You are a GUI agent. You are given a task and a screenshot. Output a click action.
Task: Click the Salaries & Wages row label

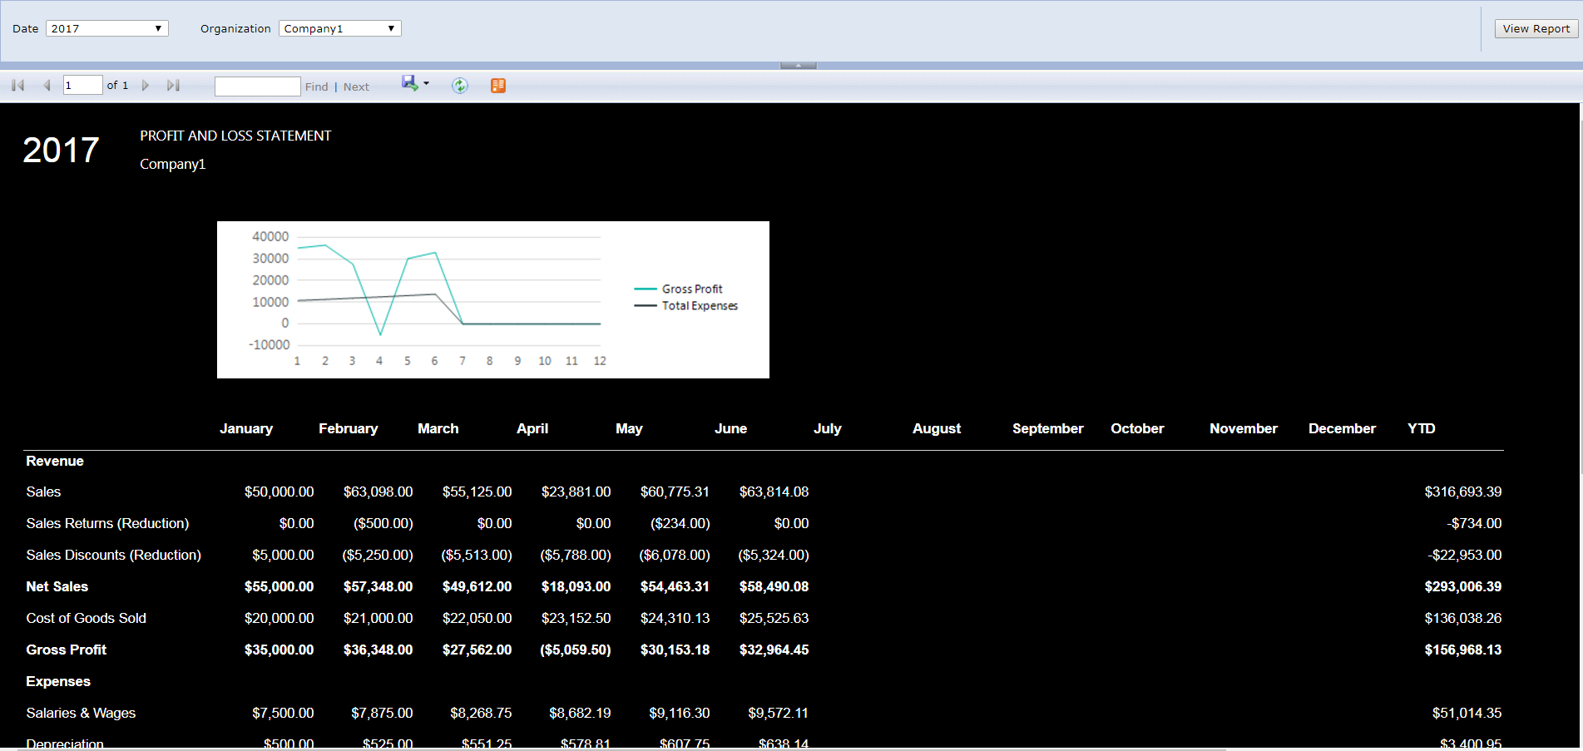[x=81, y=713]
